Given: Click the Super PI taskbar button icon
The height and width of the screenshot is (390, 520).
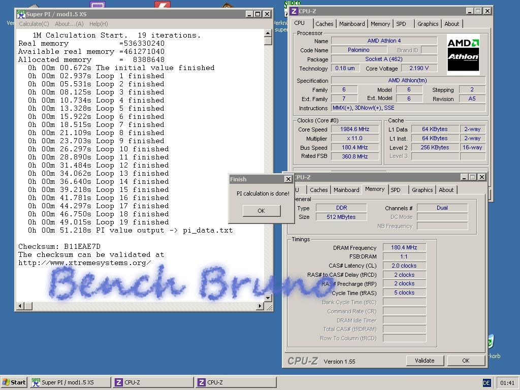Looking at the screenshot, I should (36, 382).
